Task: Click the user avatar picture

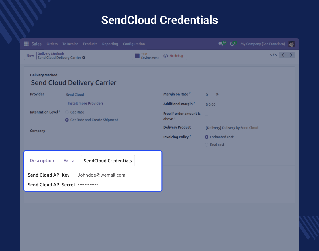Action: click(x=291, y=44)
